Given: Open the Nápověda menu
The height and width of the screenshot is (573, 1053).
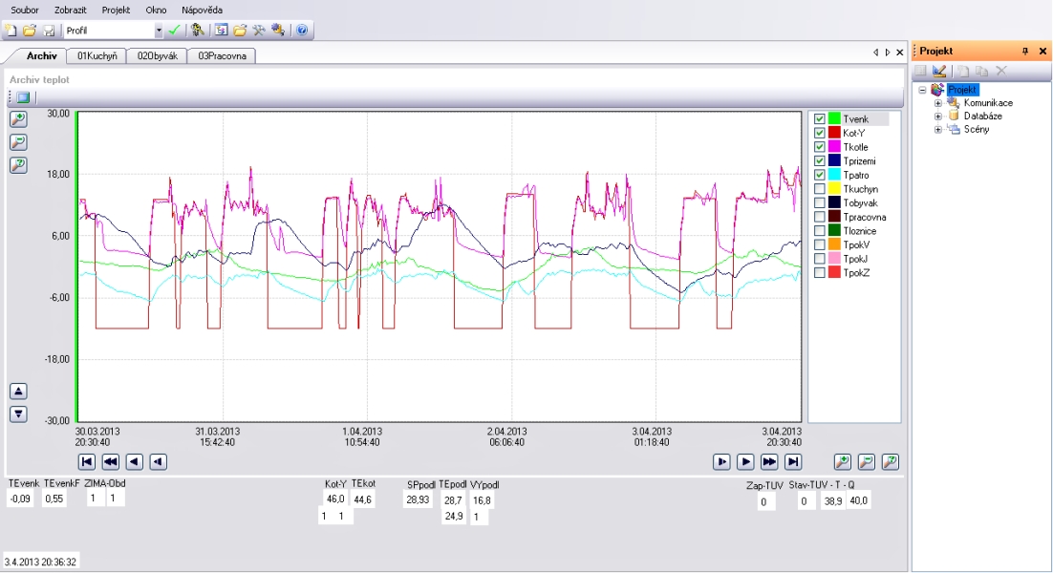Looking at the screenshot, I should pyautogui.click(x=203, y=11).
